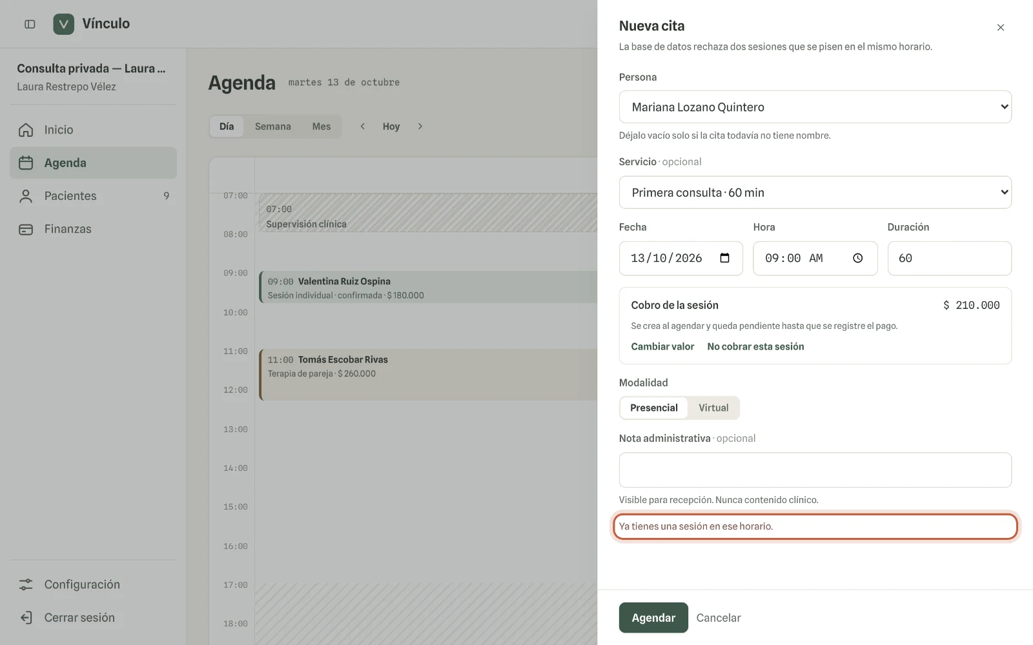Click the Laura Restrepo Vélez name
Viewport: 1033px width, 645px height.
coord(66,86)
